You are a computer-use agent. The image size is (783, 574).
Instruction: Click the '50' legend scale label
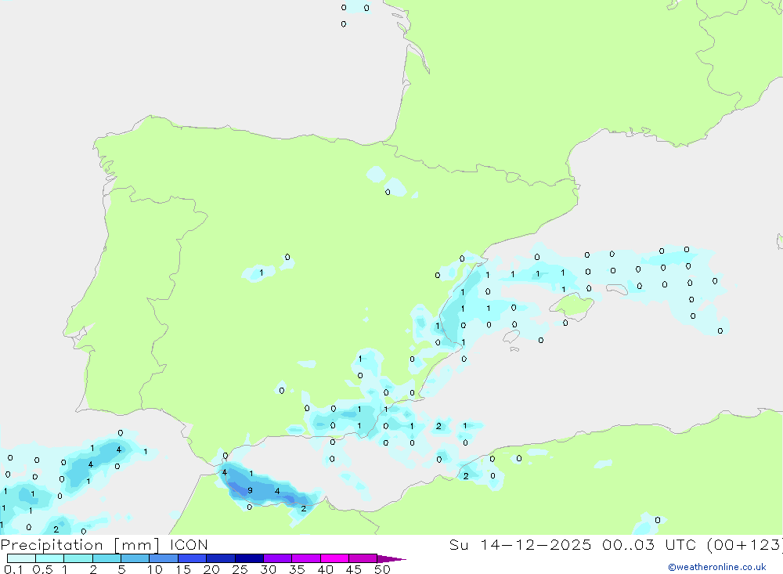click(383, 569)
